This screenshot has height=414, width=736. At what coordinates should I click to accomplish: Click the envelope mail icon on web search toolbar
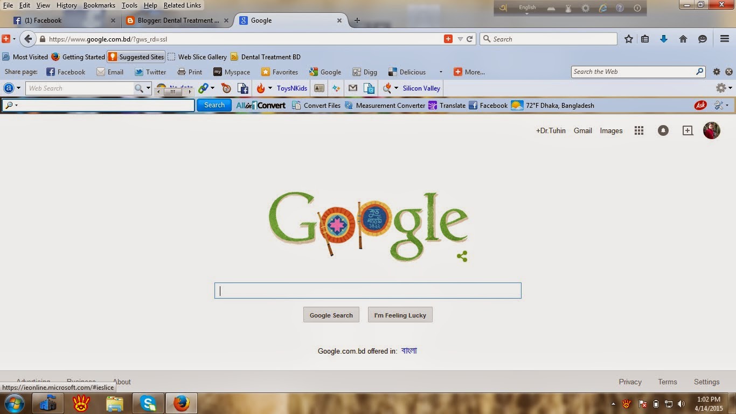point(353,88)
